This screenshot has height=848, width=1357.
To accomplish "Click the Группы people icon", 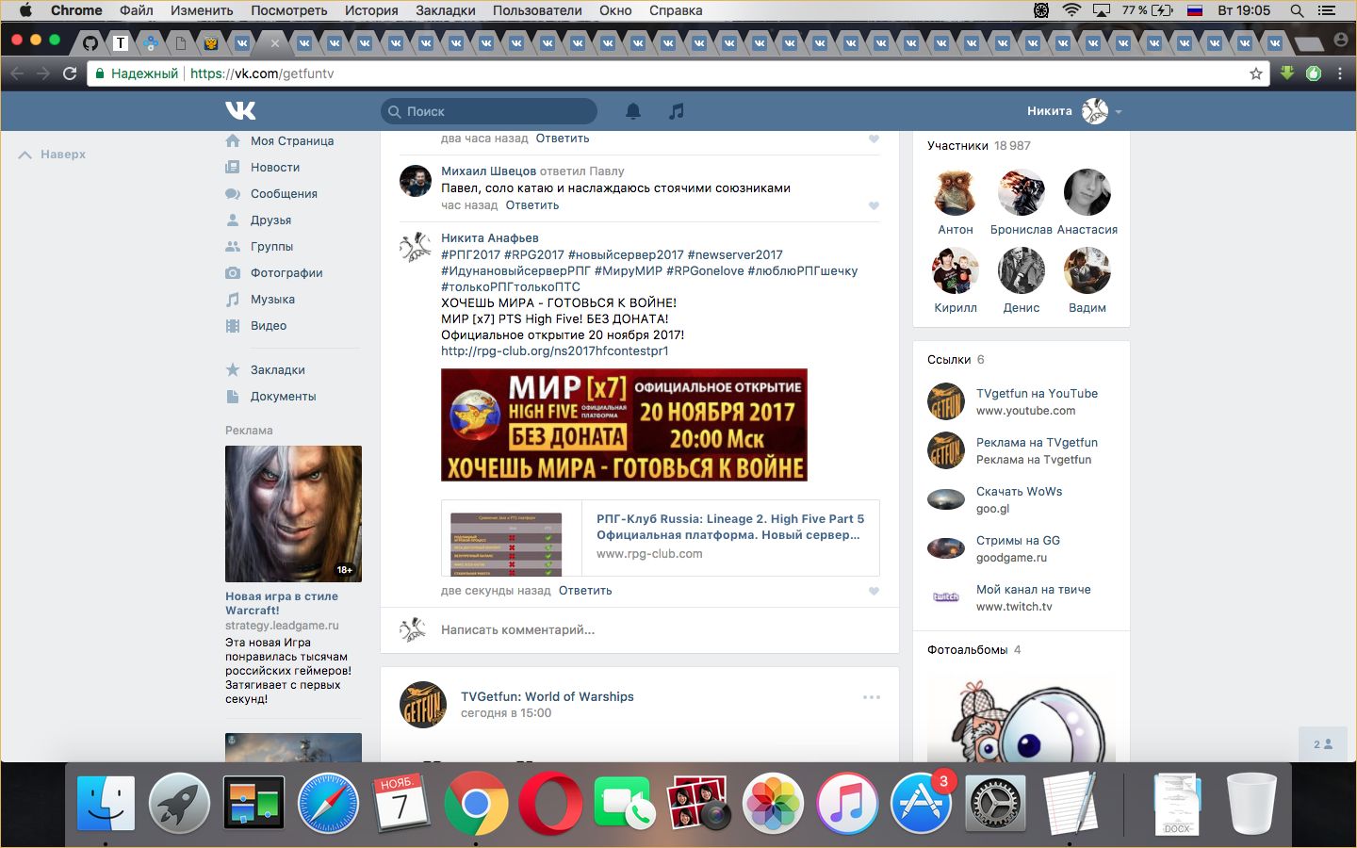I will point(233,246).
